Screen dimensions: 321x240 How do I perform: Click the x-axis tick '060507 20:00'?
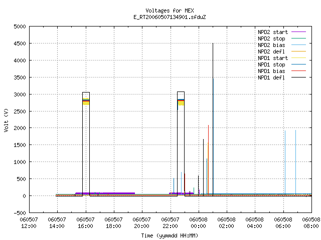(x=141, y=223)
